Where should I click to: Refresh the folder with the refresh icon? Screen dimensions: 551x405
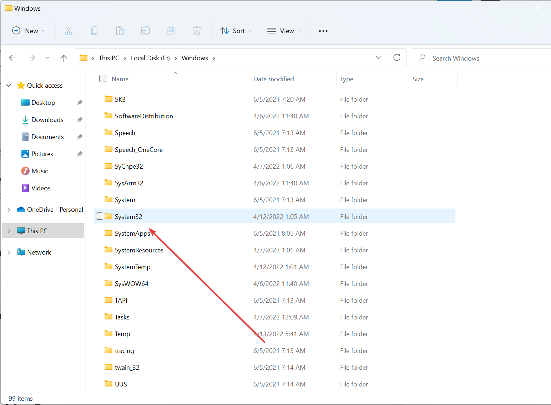point(396,58)
